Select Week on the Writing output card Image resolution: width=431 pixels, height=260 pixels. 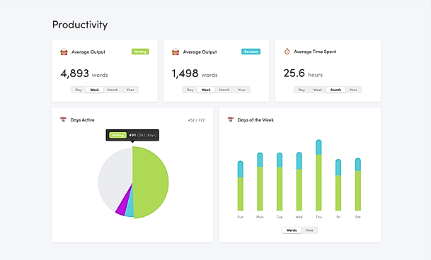click(95, 90)
